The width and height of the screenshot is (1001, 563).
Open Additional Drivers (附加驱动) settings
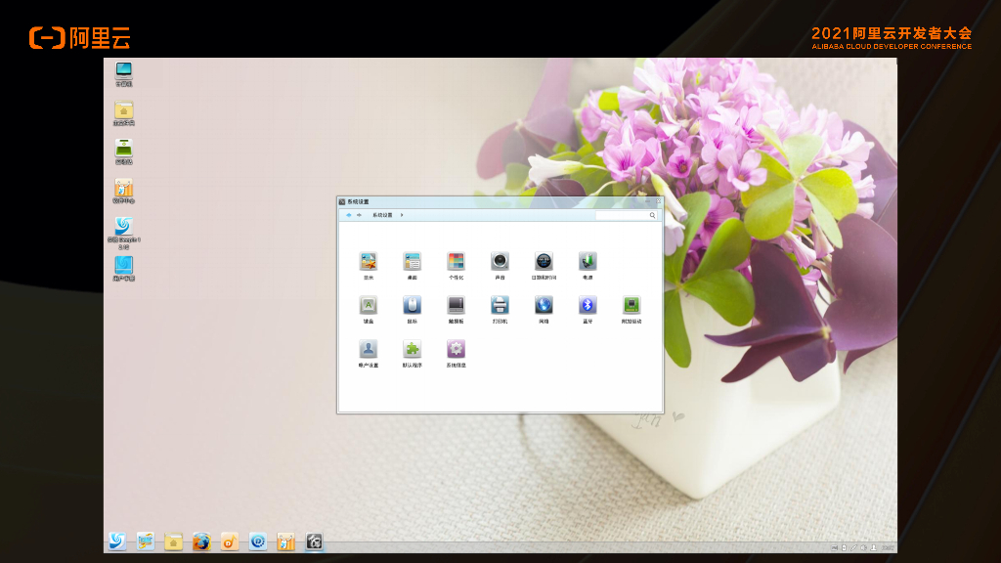pyautogui.click(x=631, y=306)
